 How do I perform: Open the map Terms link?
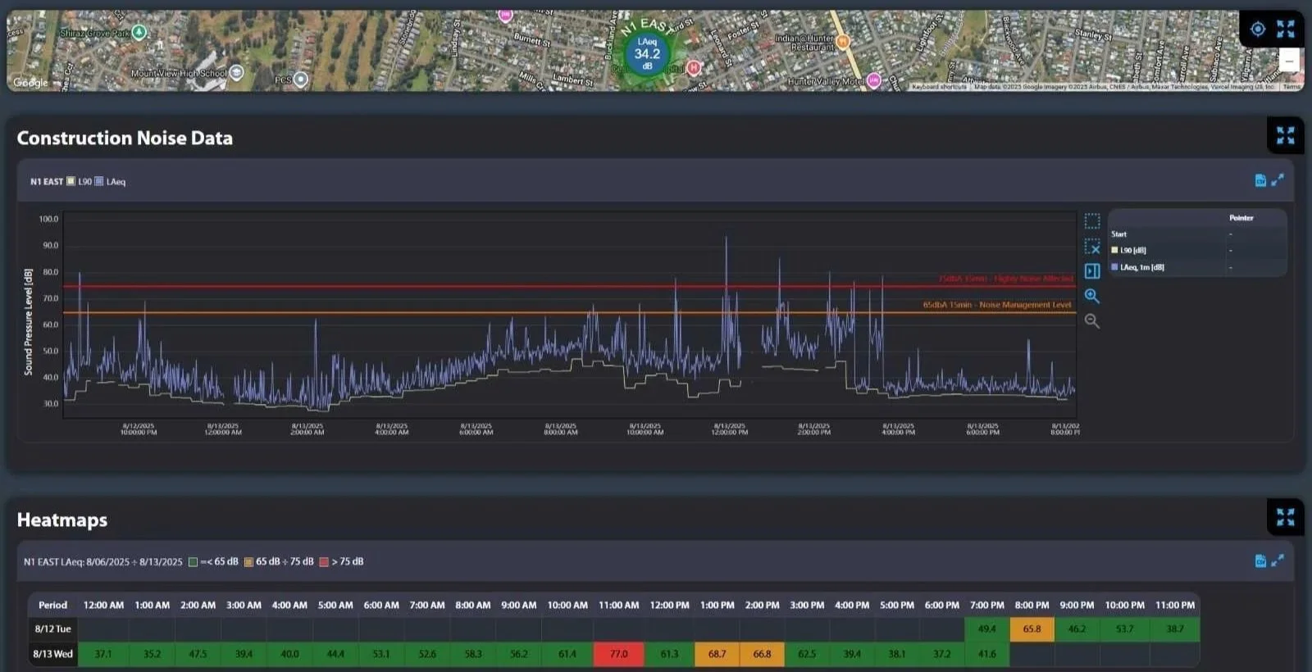pos(1291,87)
